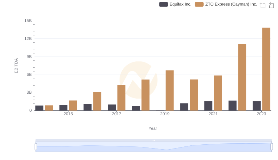Click the 2019 x-axis label
Viewport: 278px width, 160px height.
(x=165, y=114)
